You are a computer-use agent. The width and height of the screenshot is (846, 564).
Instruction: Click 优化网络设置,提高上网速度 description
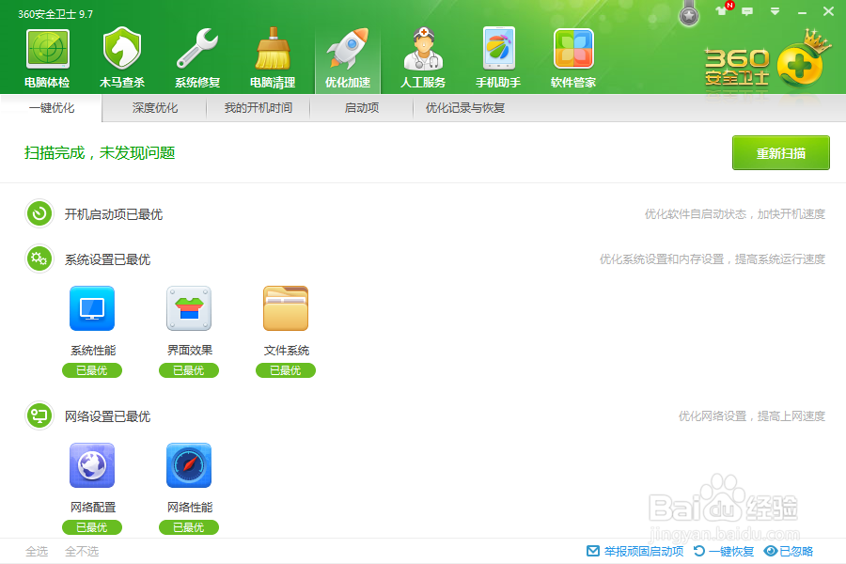(752, 416)
